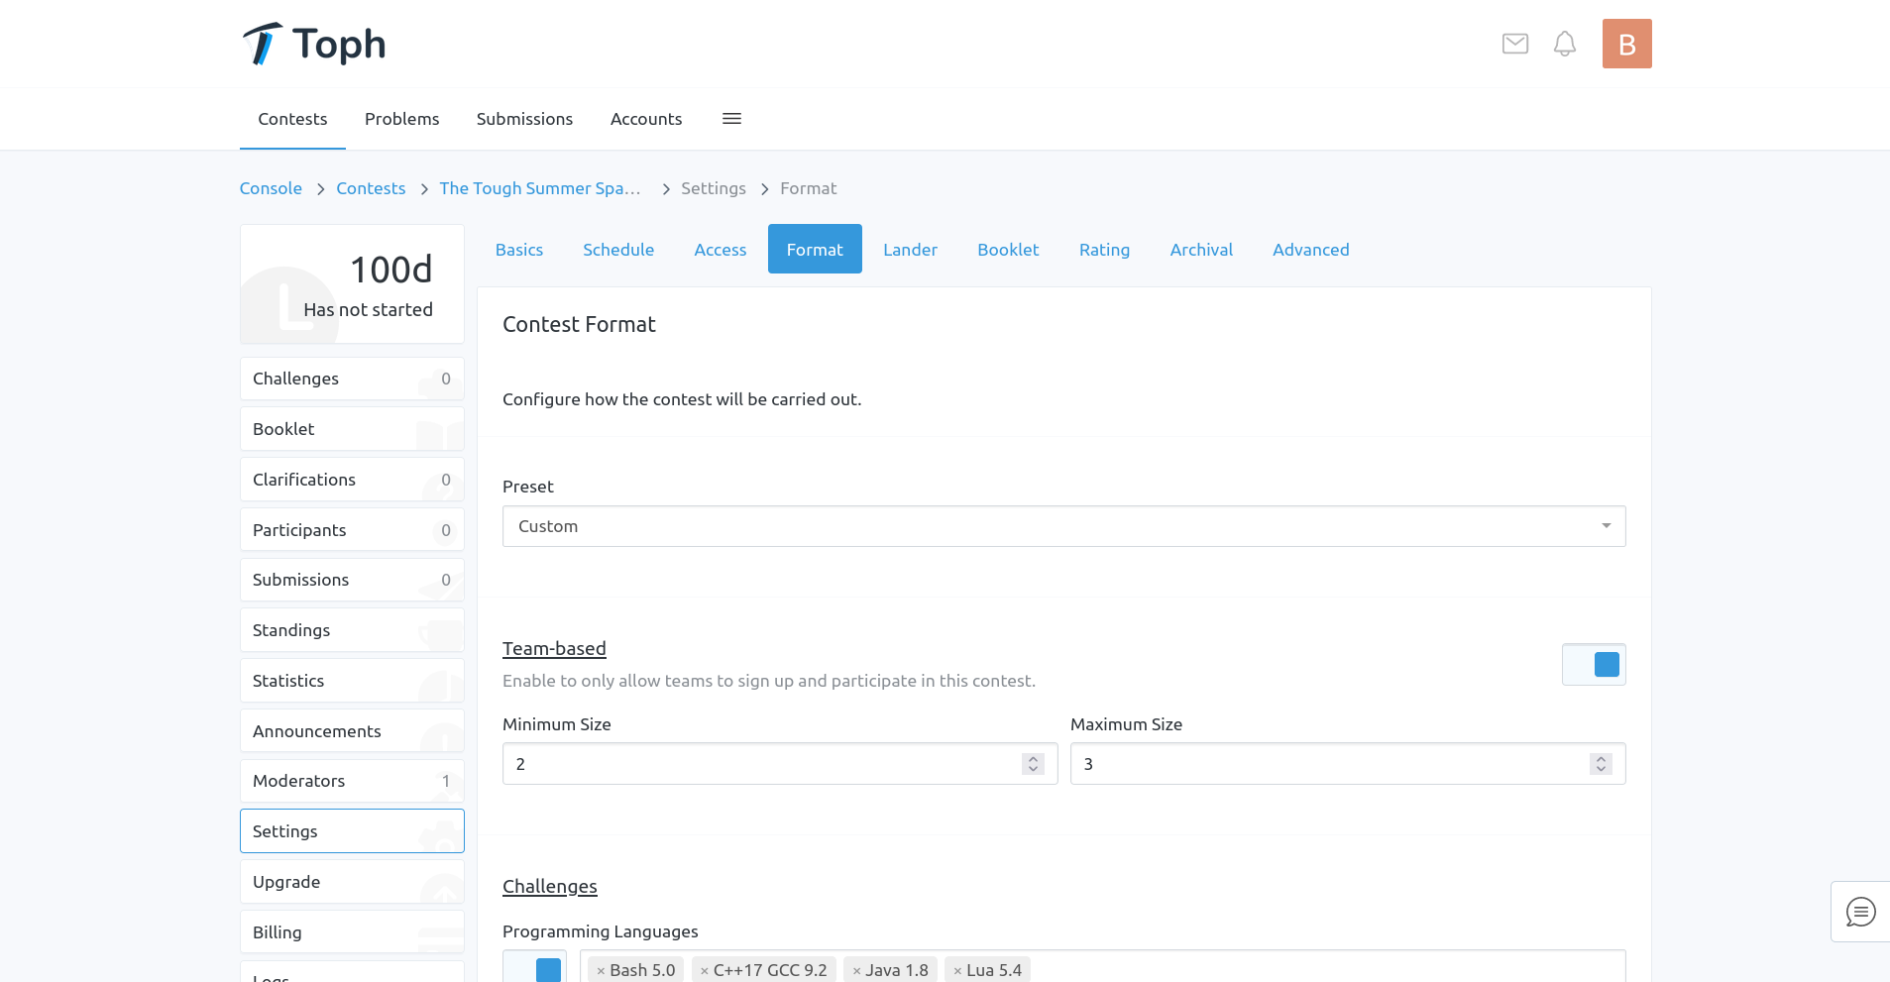
Task: Click the Maximum Size stepper arrows
Action: click(1601, 764)
